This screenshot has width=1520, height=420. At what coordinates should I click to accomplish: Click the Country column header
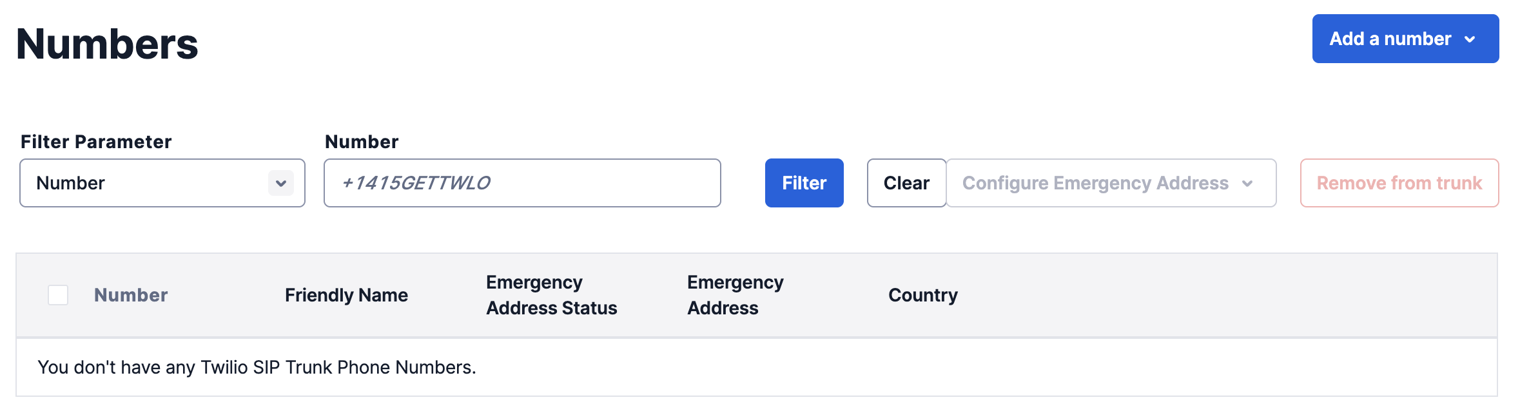pyautogui.click(x=922, y=295)
